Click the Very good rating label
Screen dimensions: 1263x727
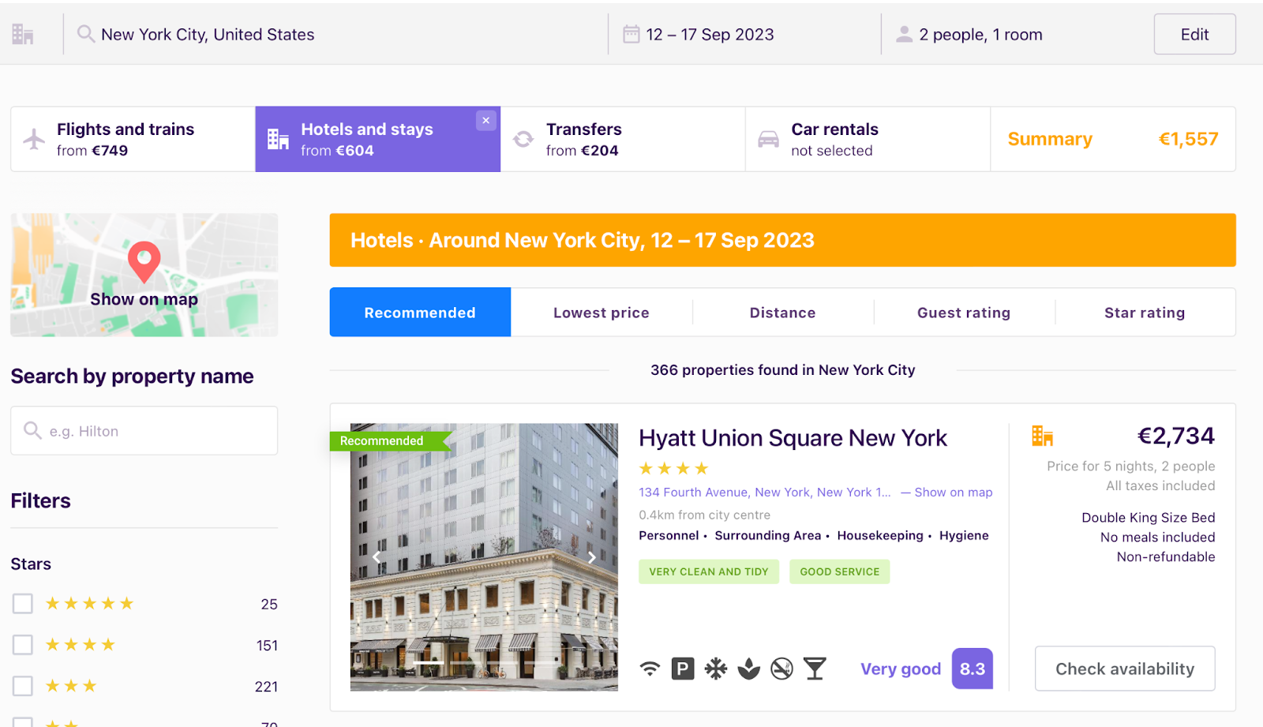click(x=901, y=669)
